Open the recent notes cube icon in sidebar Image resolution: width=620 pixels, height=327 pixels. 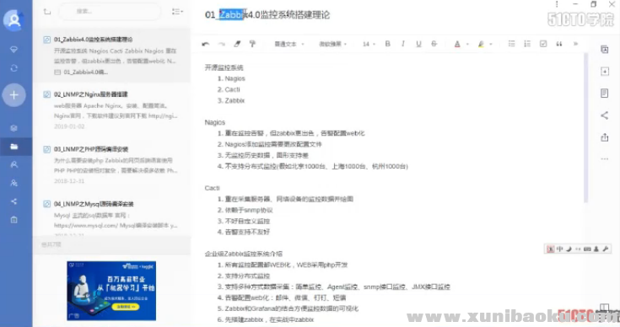click(13, 128)
